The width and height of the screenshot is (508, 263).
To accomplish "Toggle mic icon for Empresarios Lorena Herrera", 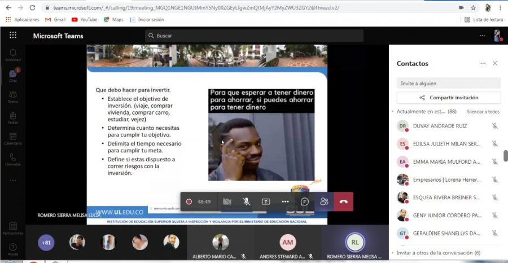I will click(x=494, y=180).
